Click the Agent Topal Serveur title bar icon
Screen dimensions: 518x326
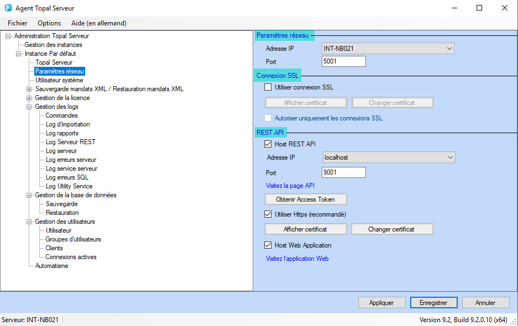click(8, 8)
